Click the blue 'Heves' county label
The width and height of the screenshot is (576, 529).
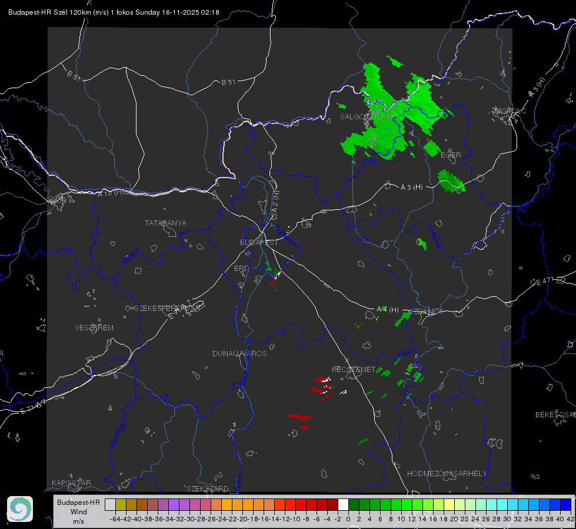(x=435, y=239)
